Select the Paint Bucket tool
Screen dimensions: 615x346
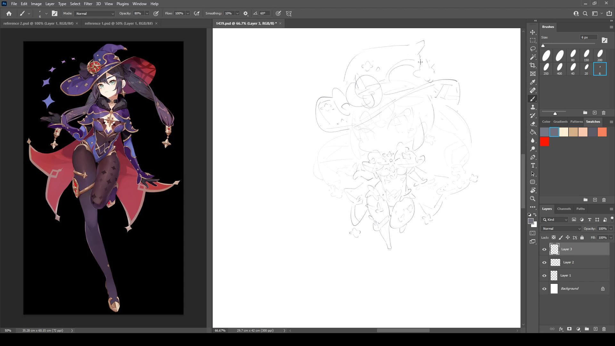click(533, 132)
